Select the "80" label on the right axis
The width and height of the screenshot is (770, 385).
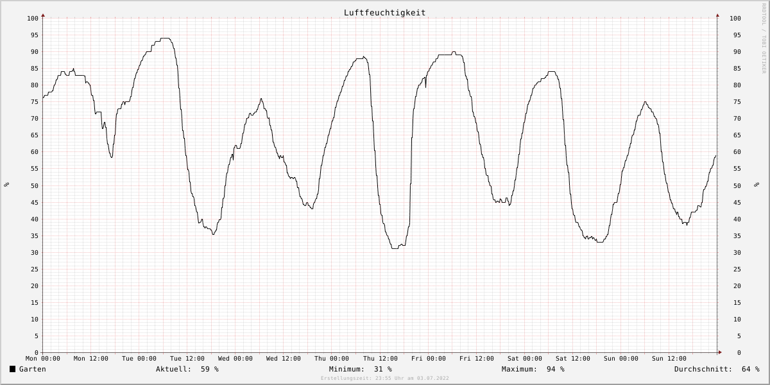click(737, 85)
